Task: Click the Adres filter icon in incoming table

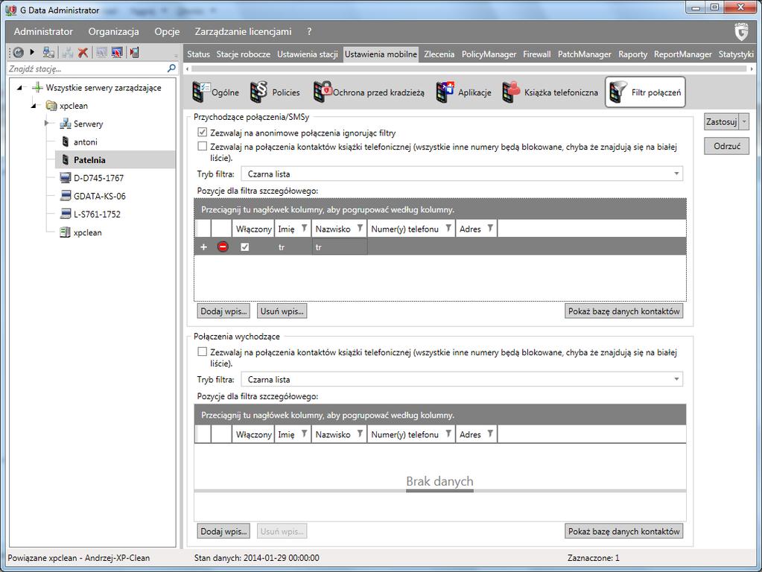Action: coord(490,228)
